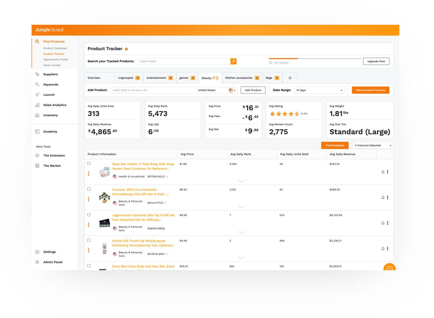
Task: Expand the Schick Silk row details chevron
Action: (241, 258)
